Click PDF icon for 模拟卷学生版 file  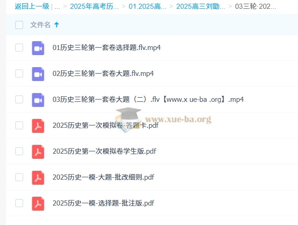point(37,151)
